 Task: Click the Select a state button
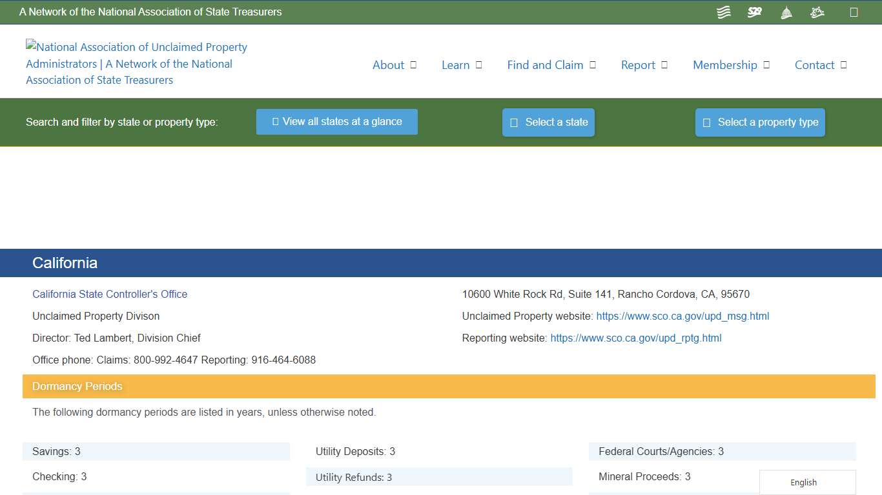tap(548, 122)
